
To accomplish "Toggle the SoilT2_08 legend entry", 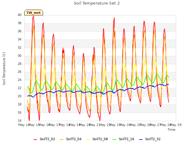I will [97, 139].
